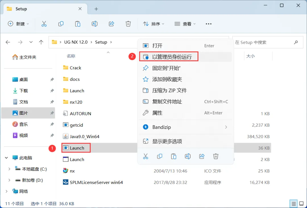The height and width of the screenshot is (208, 307).
Task: Click the Share icon in the context menu
Action: (x=202, y=156)
